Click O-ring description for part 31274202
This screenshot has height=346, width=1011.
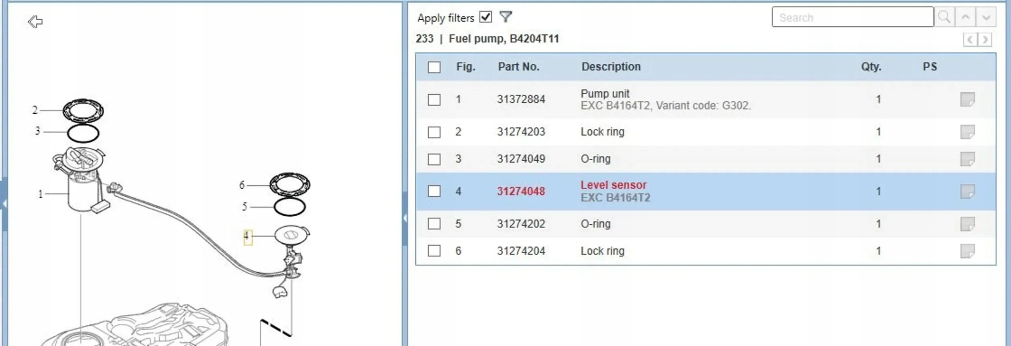click(596, 224)
